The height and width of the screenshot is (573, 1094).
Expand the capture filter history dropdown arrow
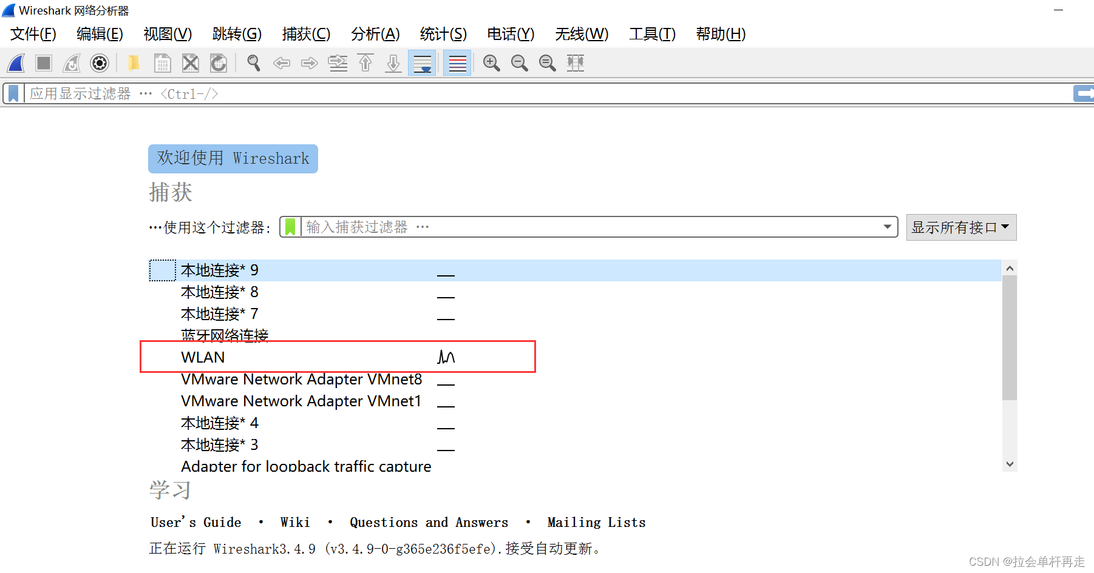coord(888,227)
